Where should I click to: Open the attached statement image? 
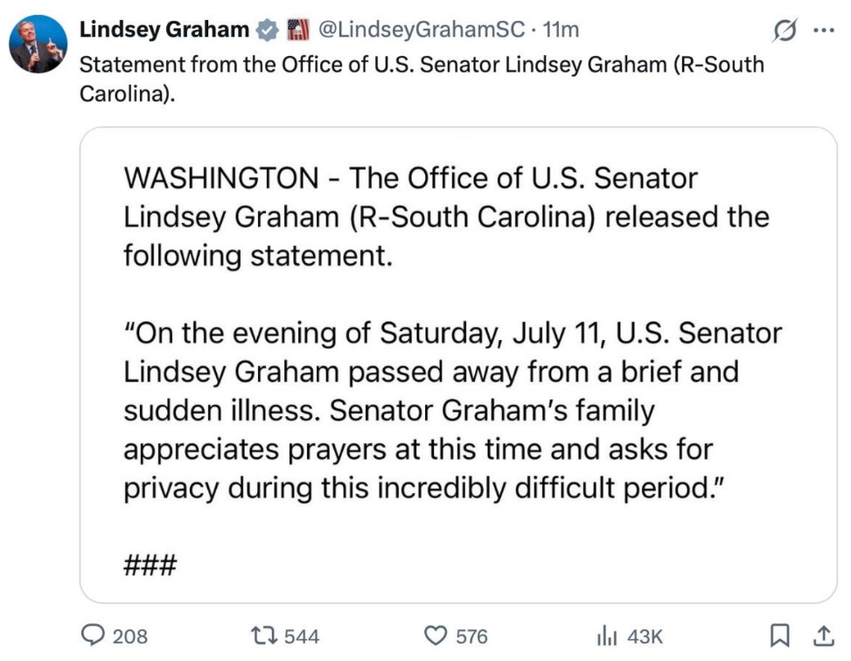tap(458, 365)
